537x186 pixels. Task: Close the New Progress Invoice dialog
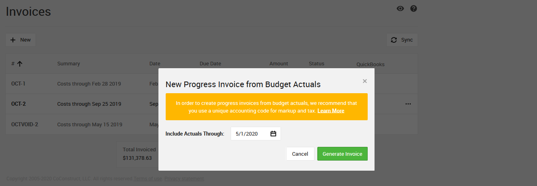(x=365, y=81)
